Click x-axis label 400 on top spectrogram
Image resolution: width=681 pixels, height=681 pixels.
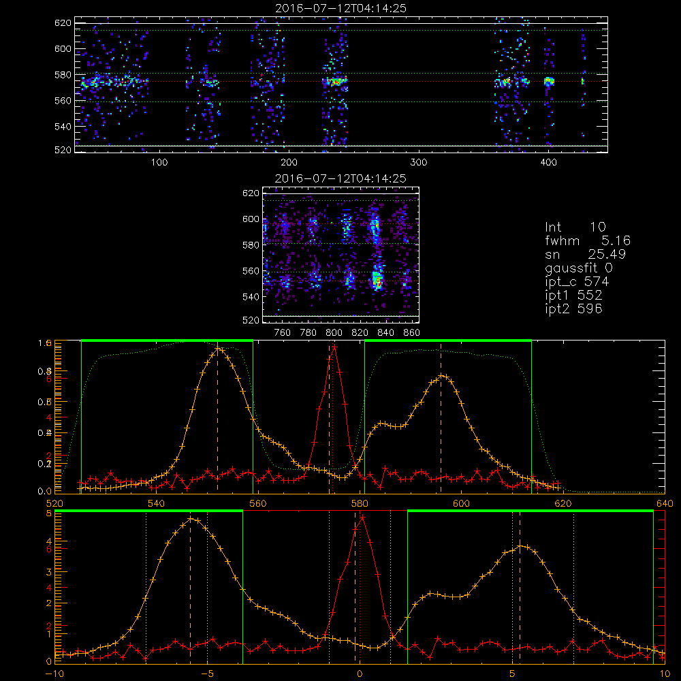pyautogui.click(x=548, y=163)
